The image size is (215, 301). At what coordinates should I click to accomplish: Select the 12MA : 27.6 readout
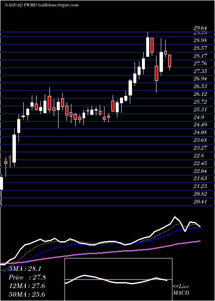click(27, 286)
